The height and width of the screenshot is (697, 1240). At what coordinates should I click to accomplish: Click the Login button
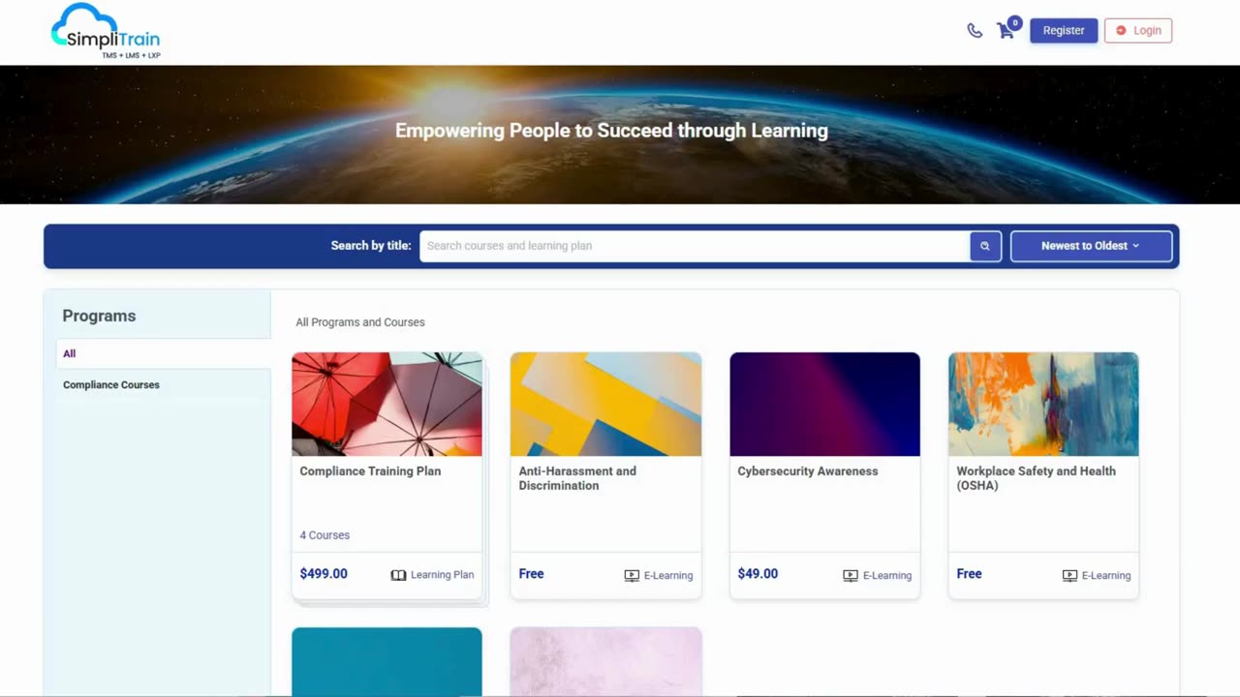1138,31
